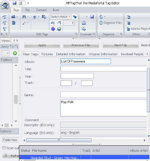Click the tag editor horizontal scrollbar thumb

pyautogui.click(x=59, y=140)
